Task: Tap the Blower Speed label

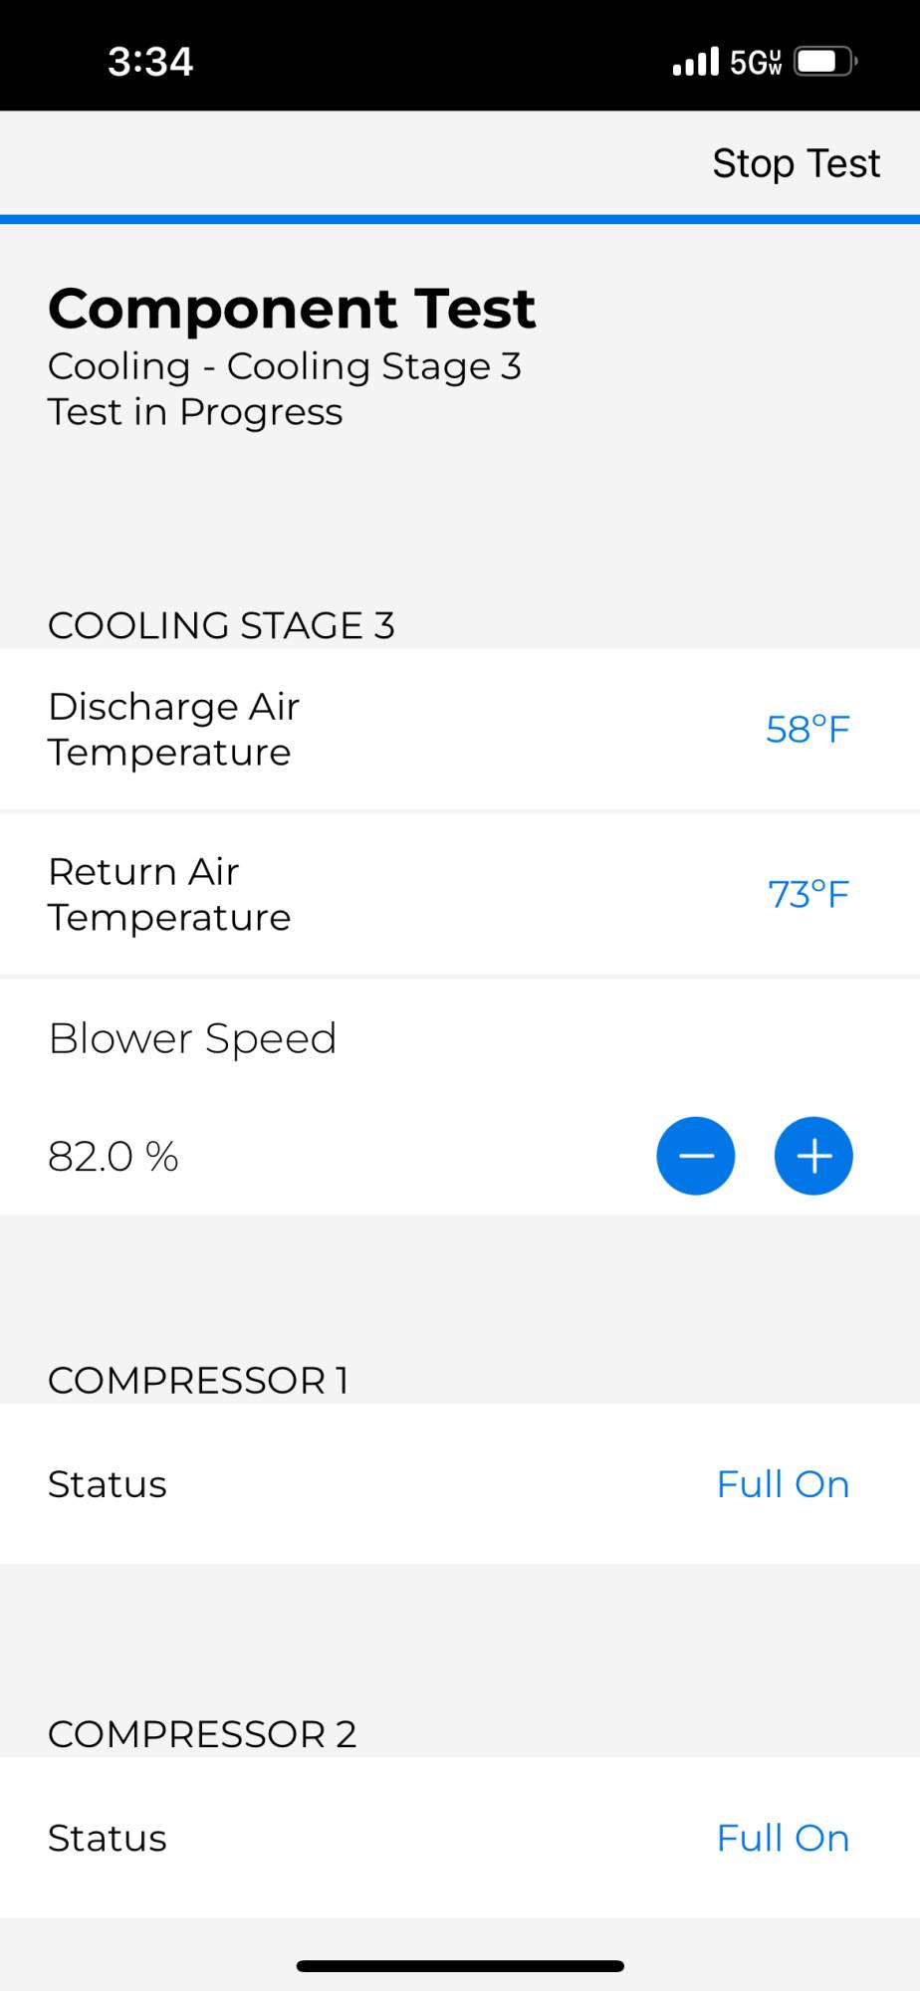Action: tap(192, 1039)
